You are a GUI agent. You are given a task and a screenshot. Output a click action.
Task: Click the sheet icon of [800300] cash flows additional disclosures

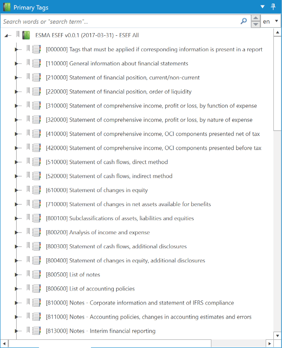[36, 246]
